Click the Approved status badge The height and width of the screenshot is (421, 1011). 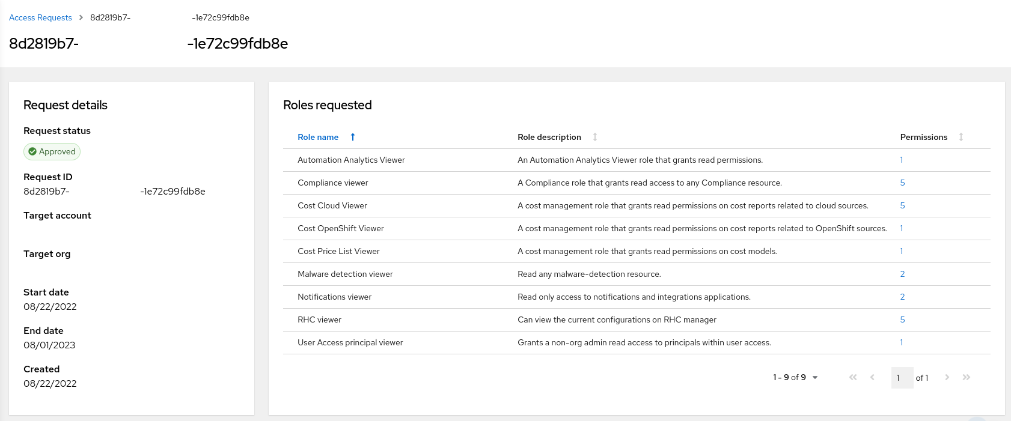pyautogui.click(x=52, y=152)
